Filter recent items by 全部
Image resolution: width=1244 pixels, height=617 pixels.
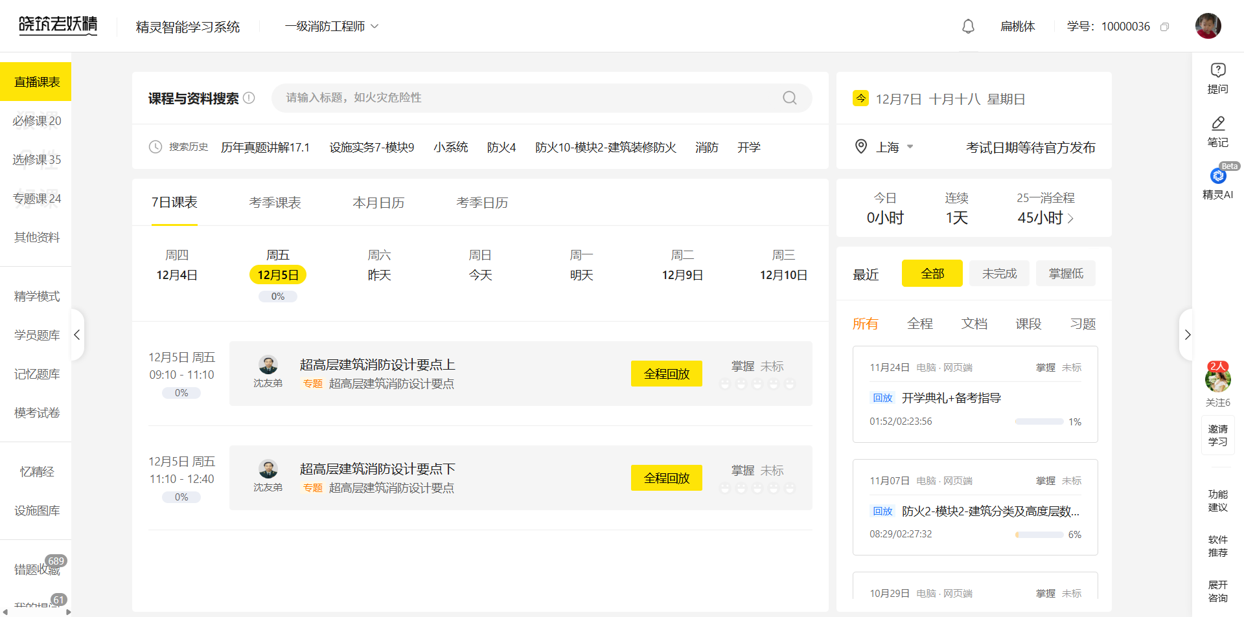[x=932, y=273]
